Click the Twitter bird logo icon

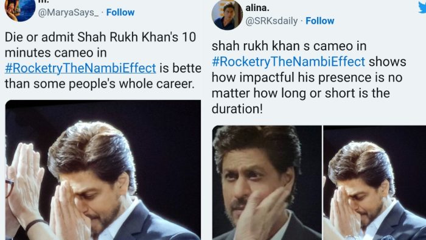422,7
